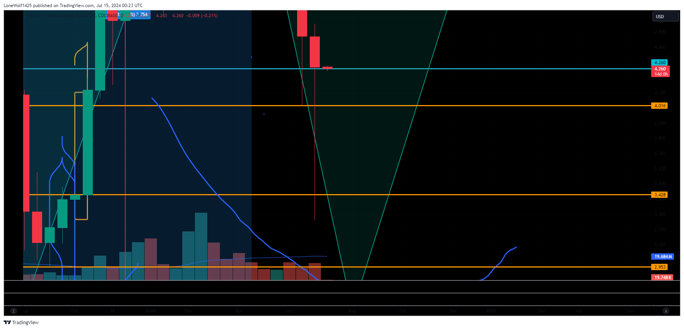Open the USD currency selector
This screenshot has height=329, width=684.
tap(665, 16)
